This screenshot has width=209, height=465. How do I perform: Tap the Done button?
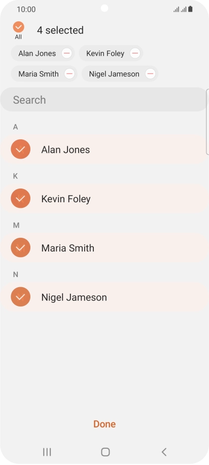104,424
